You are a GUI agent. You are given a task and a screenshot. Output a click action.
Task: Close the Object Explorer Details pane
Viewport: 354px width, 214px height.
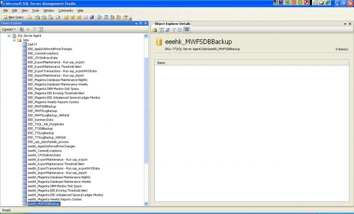(350, 24)
